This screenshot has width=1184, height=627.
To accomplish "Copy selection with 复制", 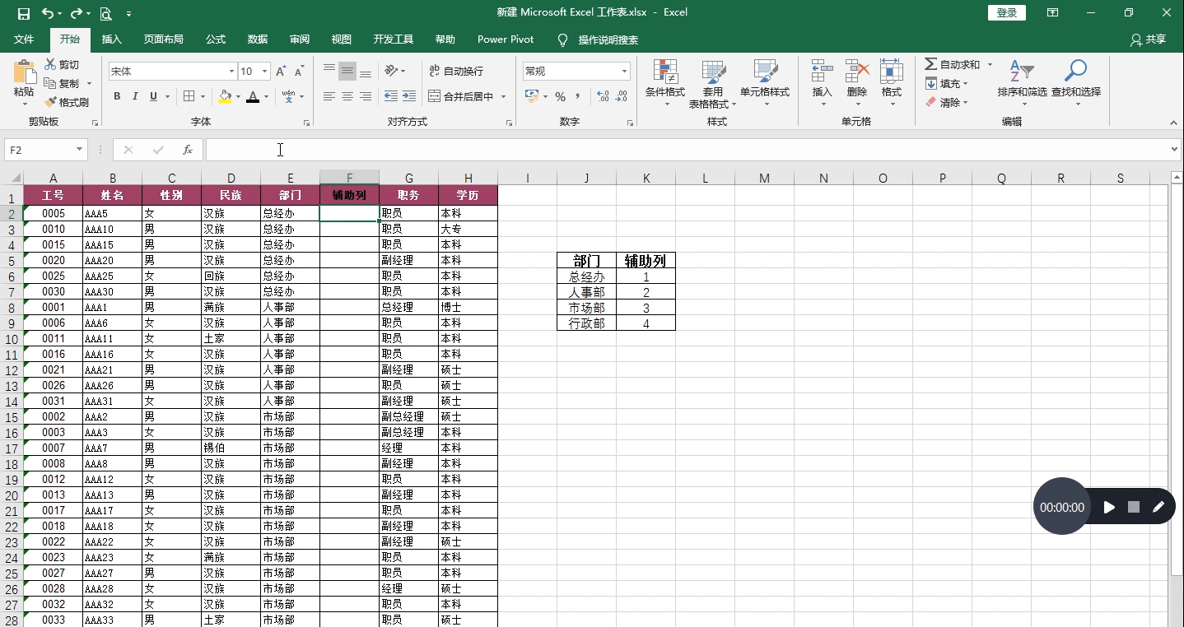I will tap(62, 84).
